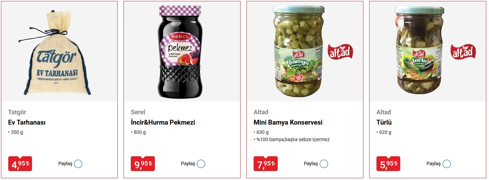Screen dimensions: 489x180
Task: Click the 4,95 ₺ price tag
Action: 20,164
